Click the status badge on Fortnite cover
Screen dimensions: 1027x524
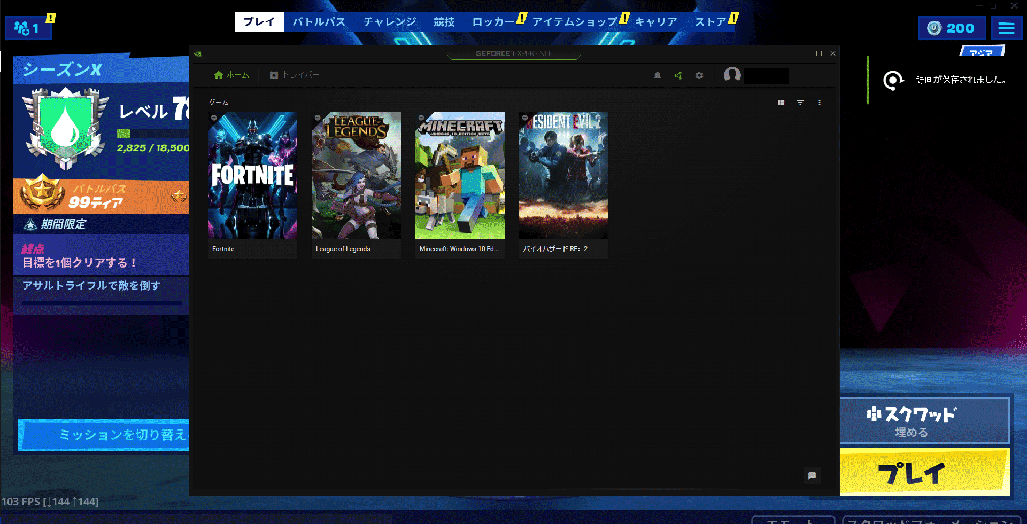point(214,118)
